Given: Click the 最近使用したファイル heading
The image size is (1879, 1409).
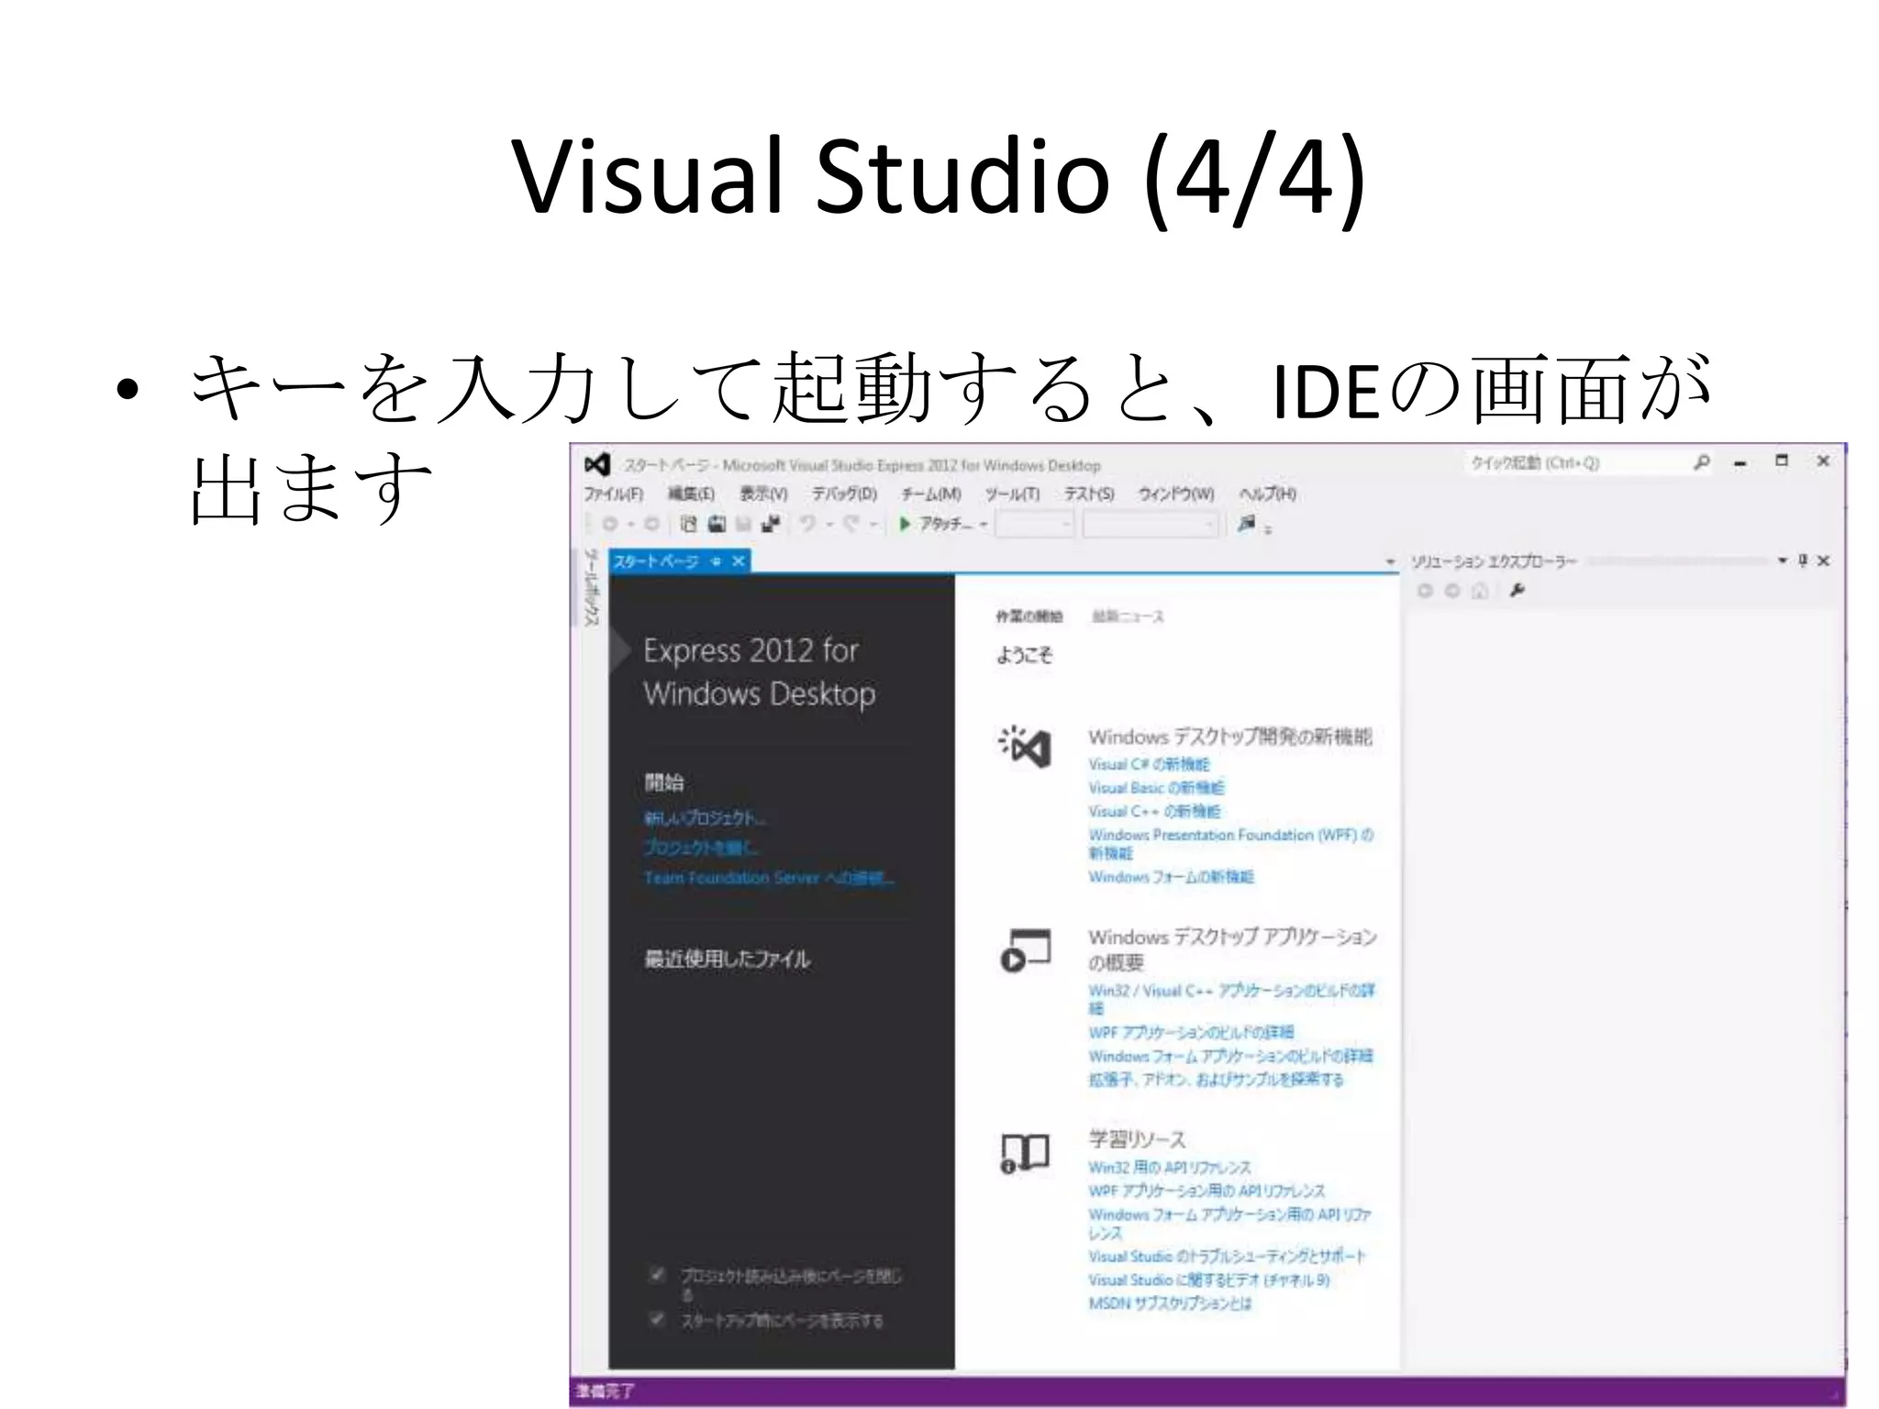Looking at the screenshot, I should 727,959.
